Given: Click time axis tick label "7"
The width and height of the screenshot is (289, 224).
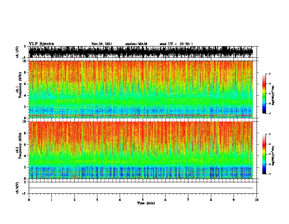Looking at the screenshot, I should click(x=188, y=200).
